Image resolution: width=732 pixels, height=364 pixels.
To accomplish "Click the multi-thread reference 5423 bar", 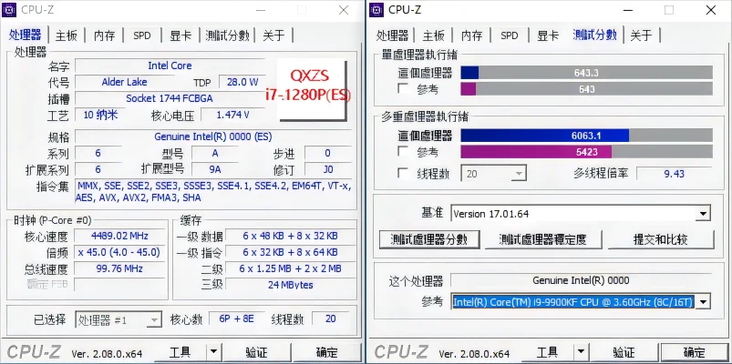I will click(x=586, y=152).
